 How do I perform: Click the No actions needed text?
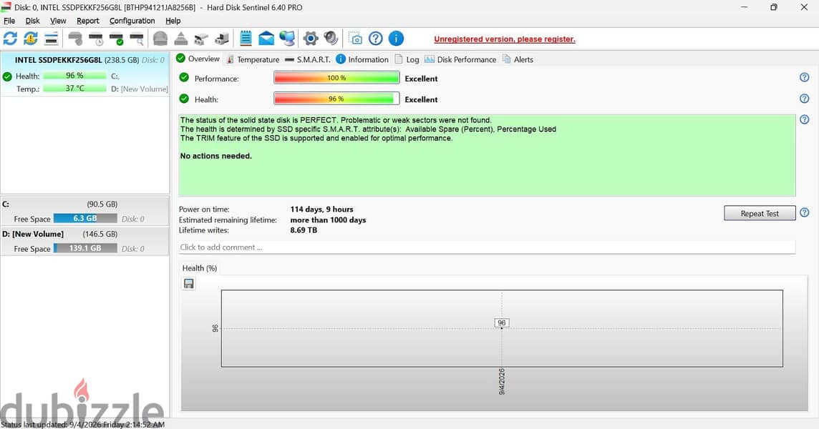point(215,156)
